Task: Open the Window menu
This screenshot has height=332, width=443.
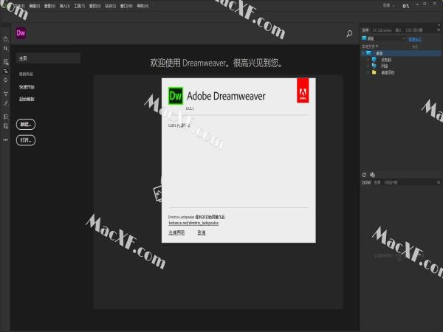Action: [126, 6]
